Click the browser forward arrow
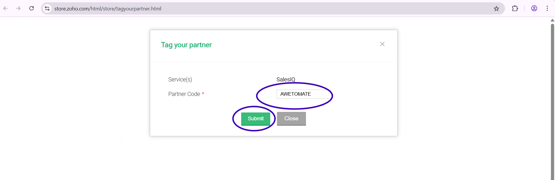555x180 pixels. pyautogui.click(x=18, y=8)
